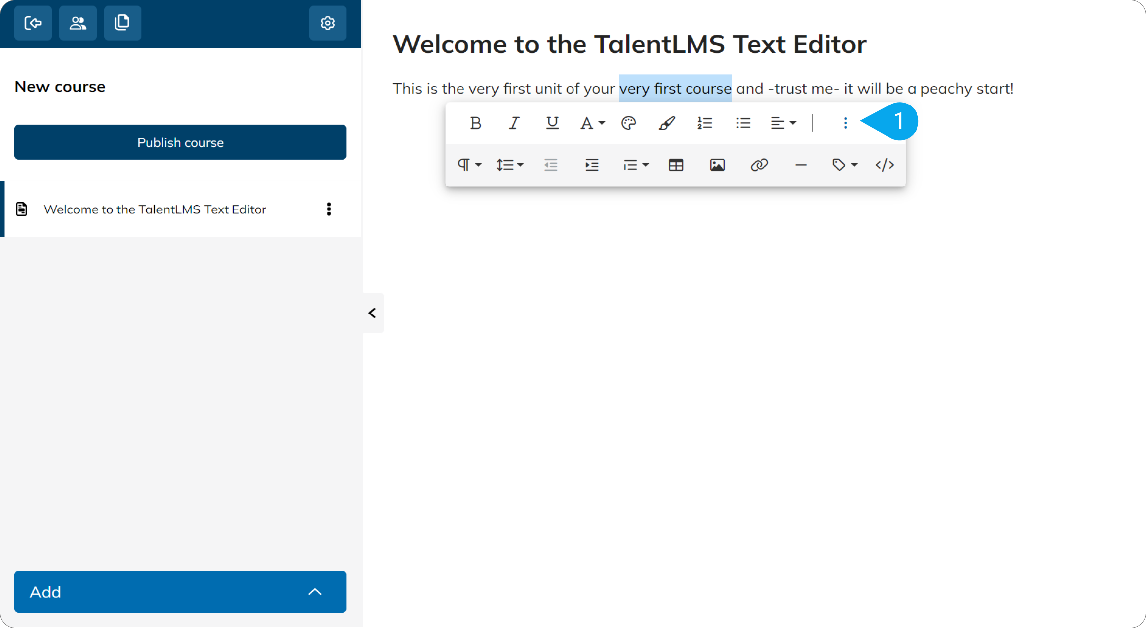This screenshot has height=628, width=1146.
Task: Insert a table into the unit
Action: (x=676, y=165)
